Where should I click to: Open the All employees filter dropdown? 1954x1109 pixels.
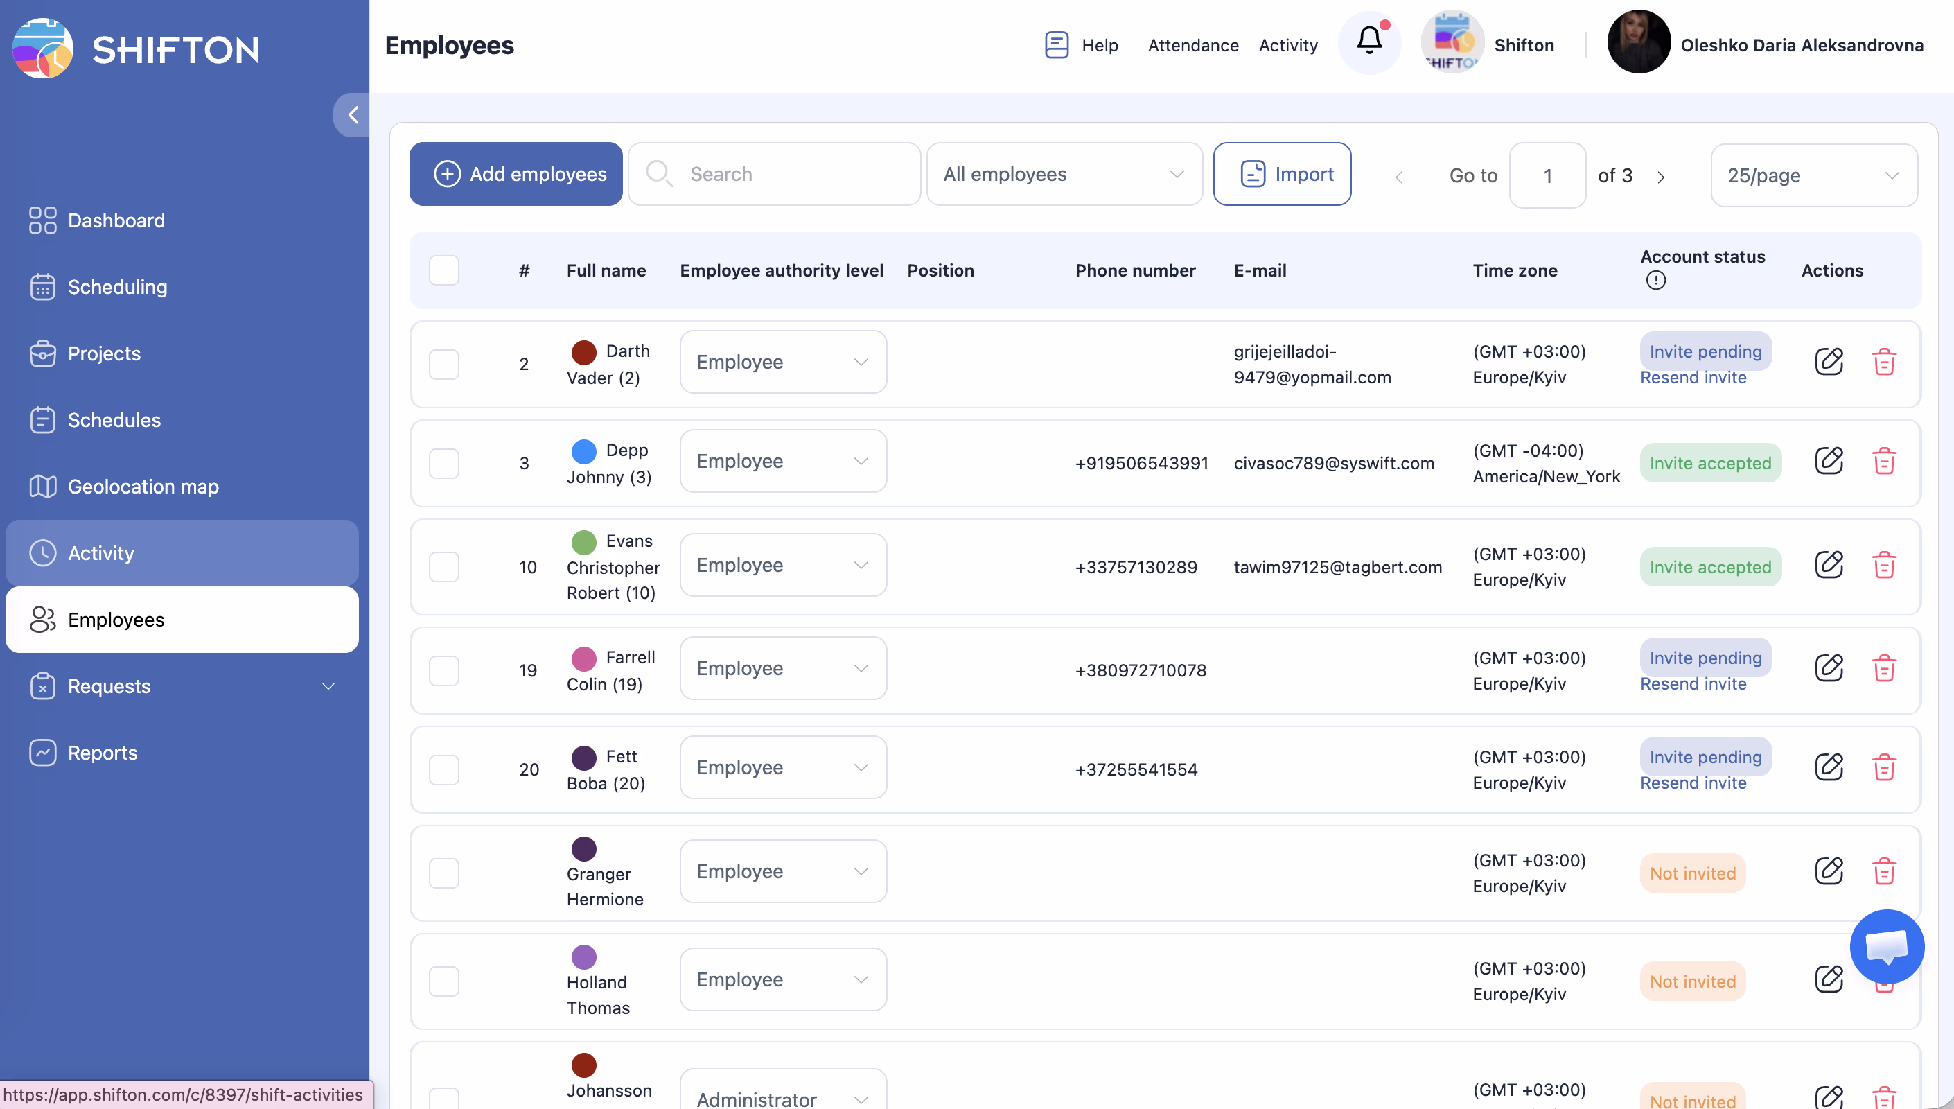pyautogui.click(x=1064, y=175)
